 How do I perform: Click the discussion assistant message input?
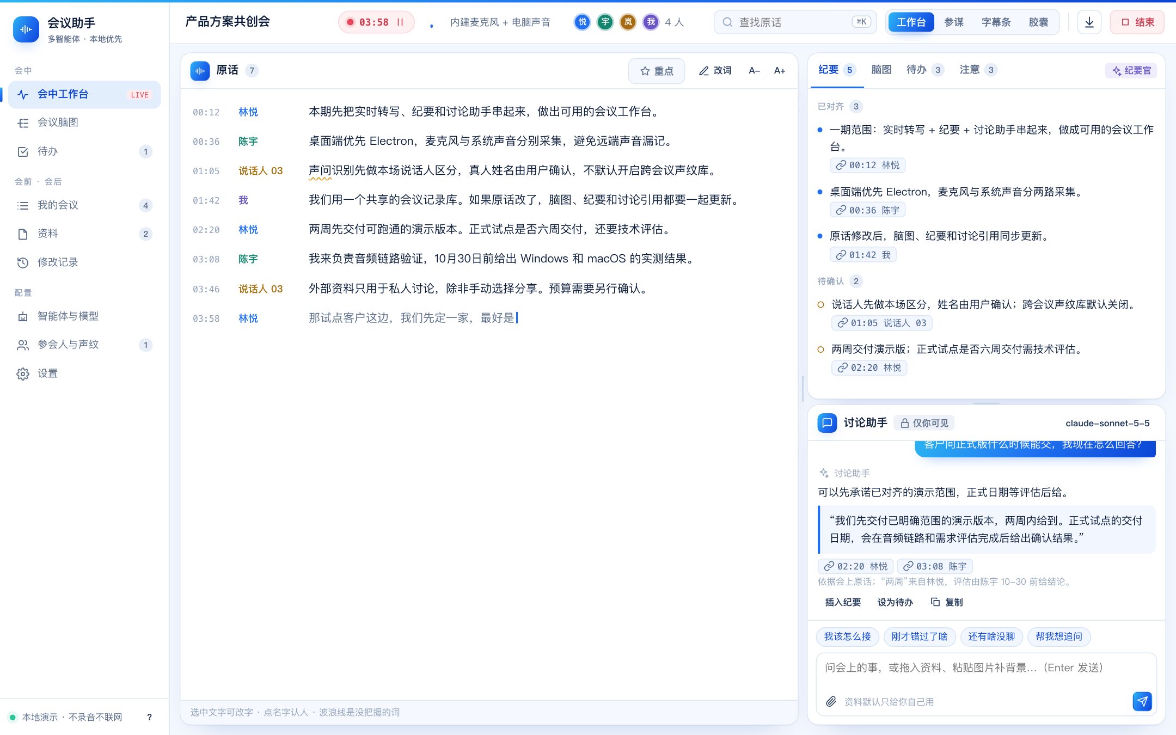[x=985, y=668]
